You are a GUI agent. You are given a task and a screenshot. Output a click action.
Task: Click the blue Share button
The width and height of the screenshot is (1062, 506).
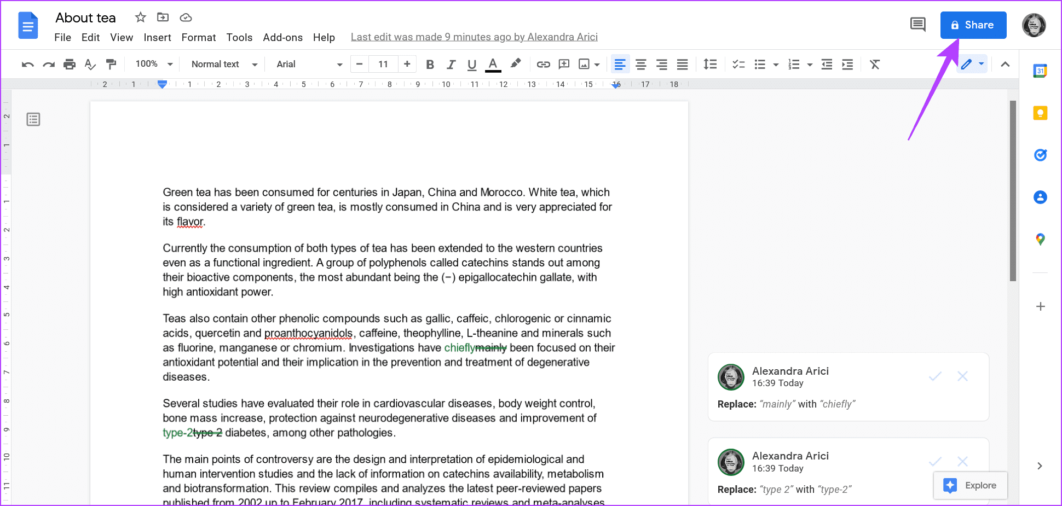(973, 25)
